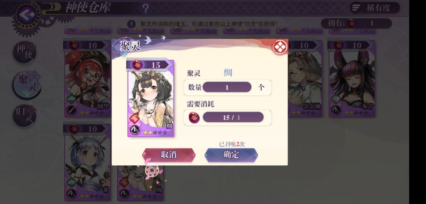The height and width of the screenshot is (204, 426).
Task: Click the 圆华 character card
Action: tap(87, 79)
